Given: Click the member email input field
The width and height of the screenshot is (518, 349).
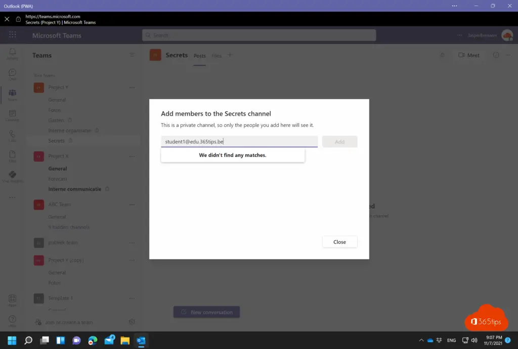Looking at the screenshot, I should 239,142.
